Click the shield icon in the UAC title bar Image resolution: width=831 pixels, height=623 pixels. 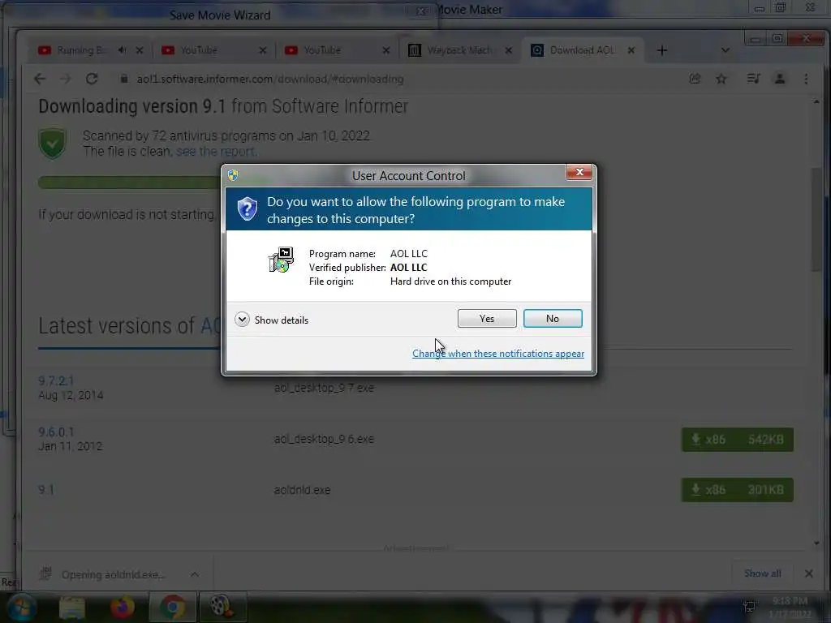tap(233, 175)
